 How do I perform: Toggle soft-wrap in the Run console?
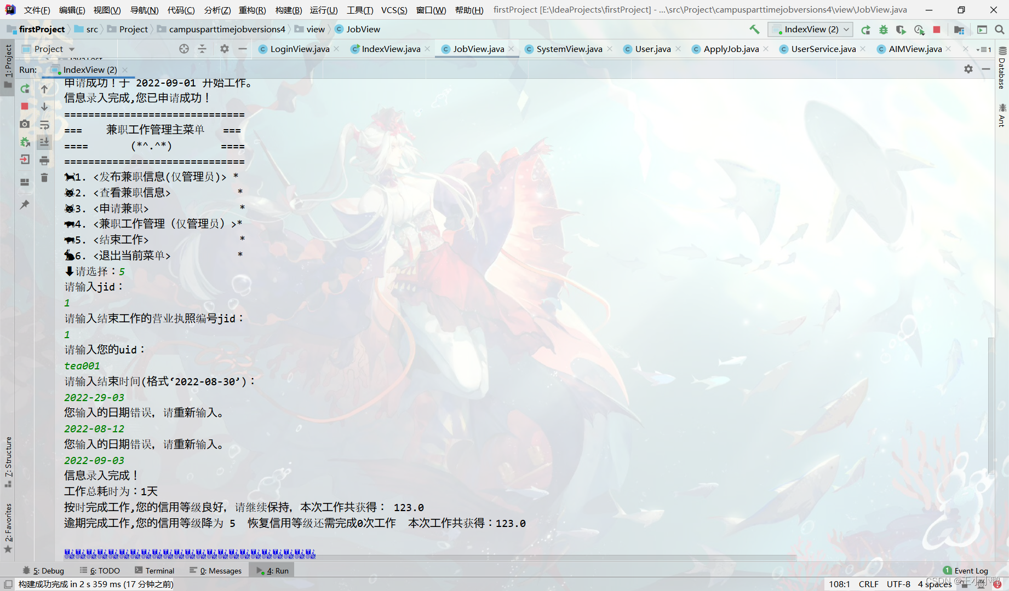tap(44, 124)
